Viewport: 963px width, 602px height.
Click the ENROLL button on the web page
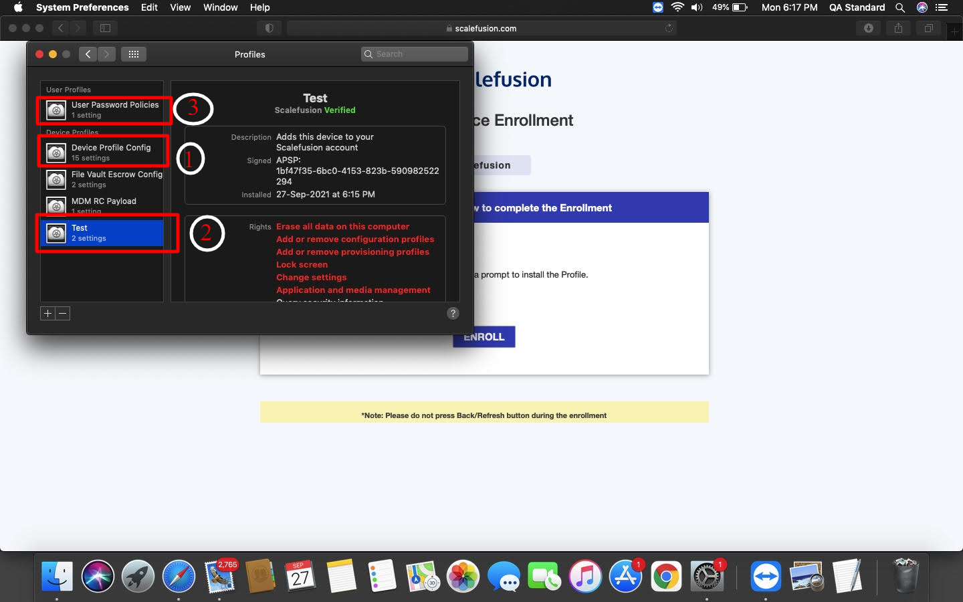click(484, 336)
